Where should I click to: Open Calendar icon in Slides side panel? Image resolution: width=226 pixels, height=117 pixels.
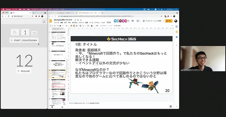point(177,27)
